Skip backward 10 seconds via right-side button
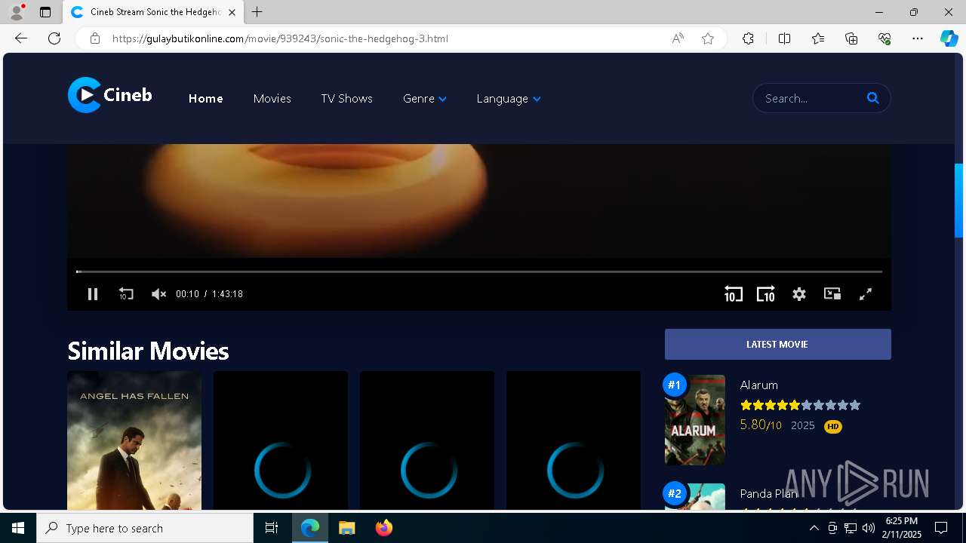The height and width of the screenshot is (543, 966). (734, 294)
